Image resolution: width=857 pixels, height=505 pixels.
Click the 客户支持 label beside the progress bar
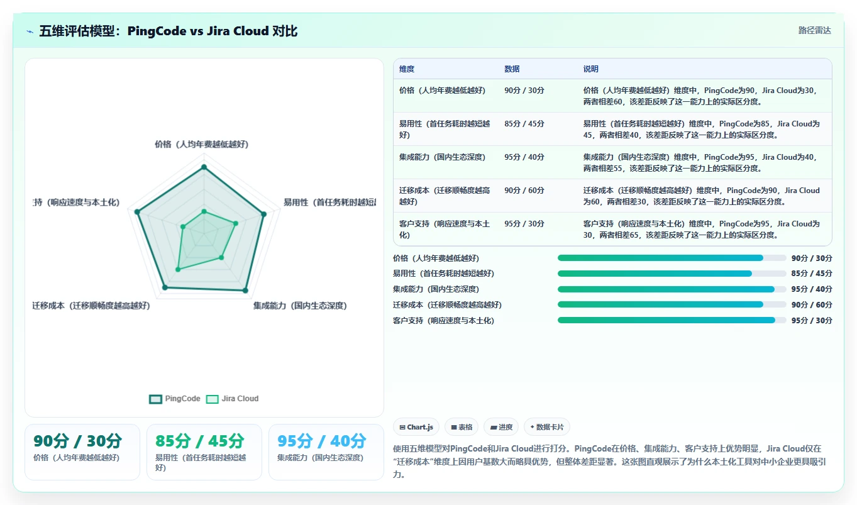[x=443, y=320]
